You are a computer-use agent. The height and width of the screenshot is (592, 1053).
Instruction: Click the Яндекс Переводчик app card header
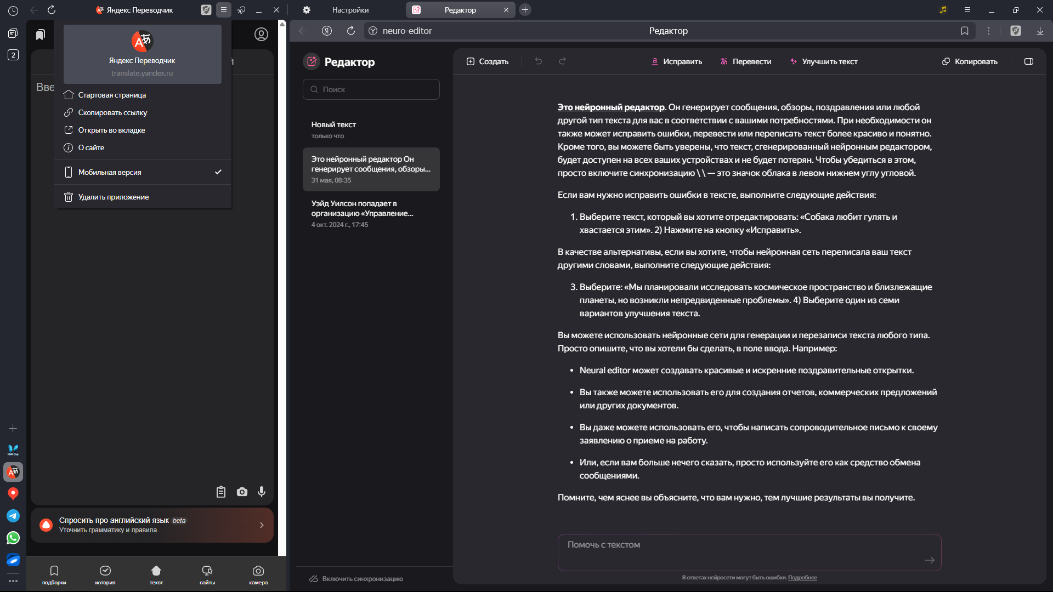coord(143,54)
